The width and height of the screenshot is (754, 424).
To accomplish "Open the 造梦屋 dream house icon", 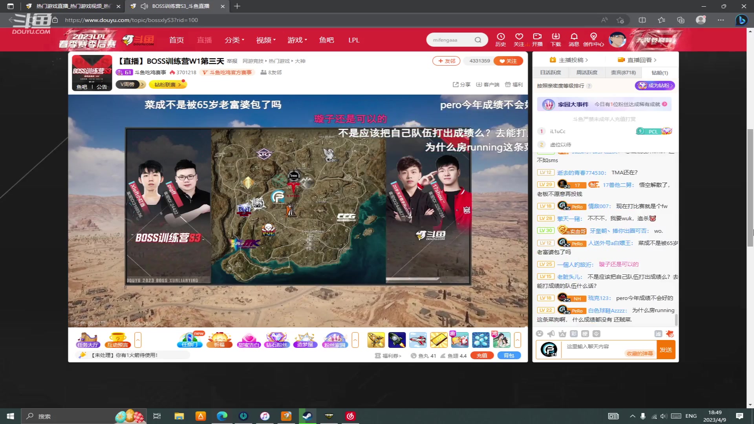I will pos(305,340).
